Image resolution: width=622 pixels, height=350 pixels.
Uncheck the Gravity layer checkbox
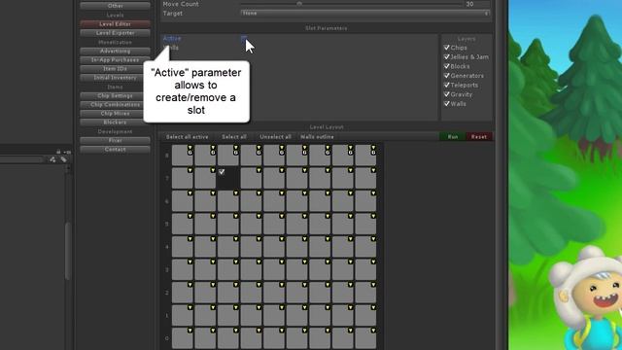[447, 94]
